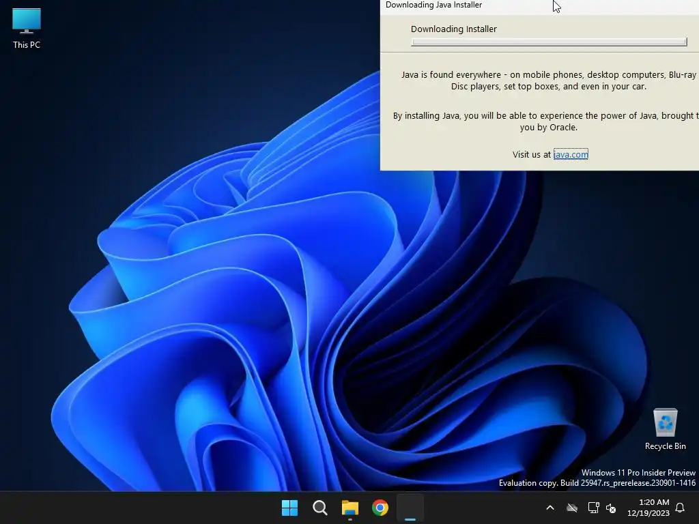Select the Java installer taskbar item
The width and height of the screenshot is (699, 524).
410,508
